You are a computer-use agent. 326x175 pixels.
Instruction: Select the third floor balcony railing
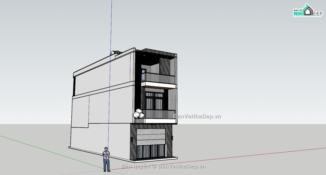(x=158, y=78)
